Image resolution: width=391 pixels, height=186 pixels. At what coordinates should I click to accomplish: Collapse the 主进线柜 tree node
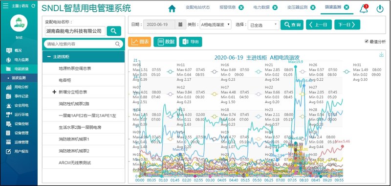click(49, 57)
